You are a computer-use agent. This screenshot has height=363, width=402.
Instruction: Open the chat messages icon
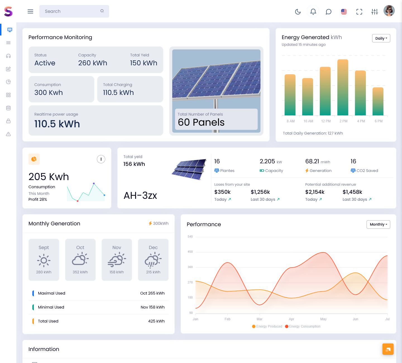(x=329, y=11)
